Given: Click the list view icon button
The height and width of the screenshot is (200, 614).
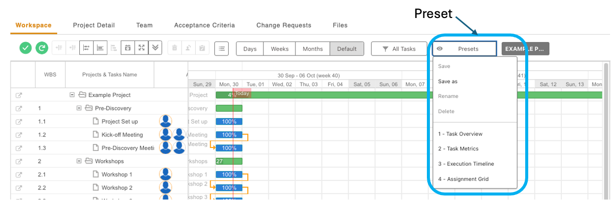Looking at the screenshot, I should [x=222, y=48].
